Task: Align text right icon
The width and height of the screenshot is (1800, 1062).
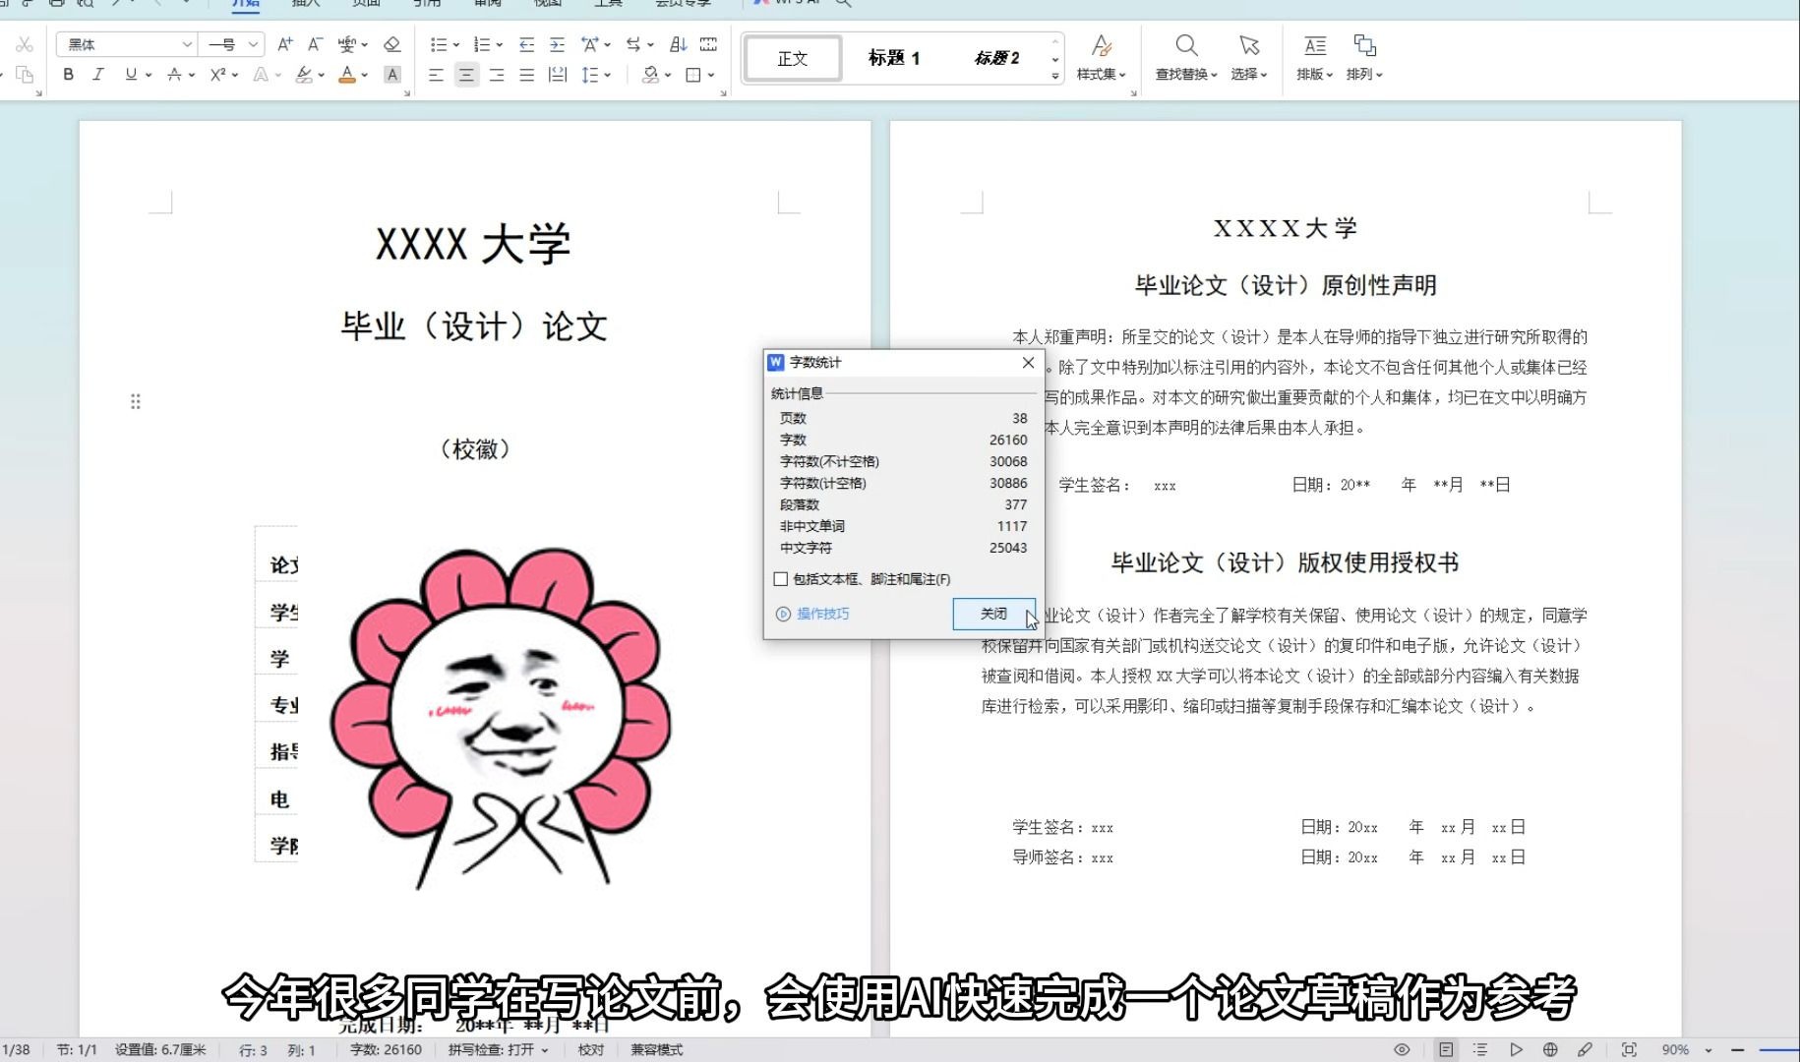Action: coord(497,75)
